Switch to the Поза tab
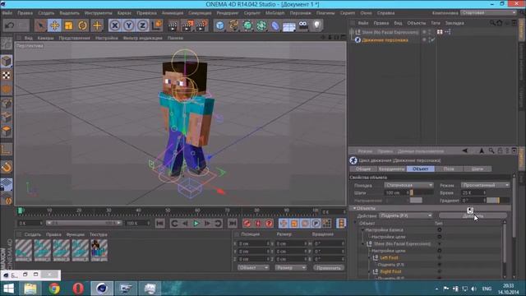526x296 pixels. (449, 169)
